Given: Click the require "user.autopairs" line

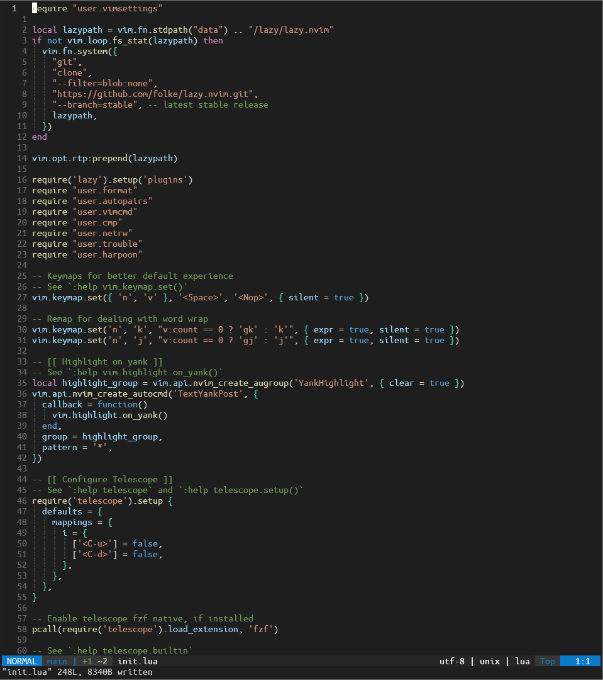Looking at the screenshot, I should [92, 201].
